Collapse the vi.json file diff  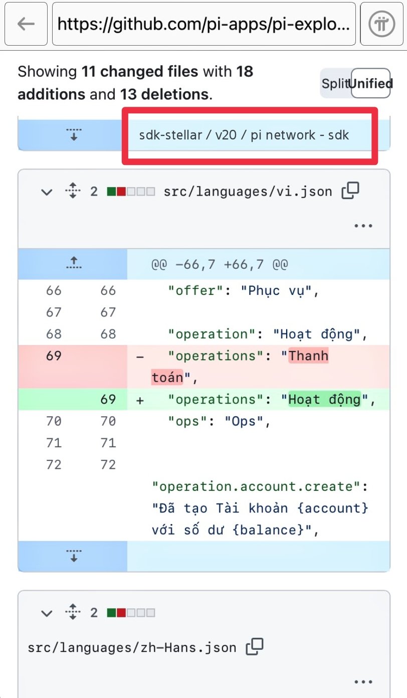click(47, 191)
